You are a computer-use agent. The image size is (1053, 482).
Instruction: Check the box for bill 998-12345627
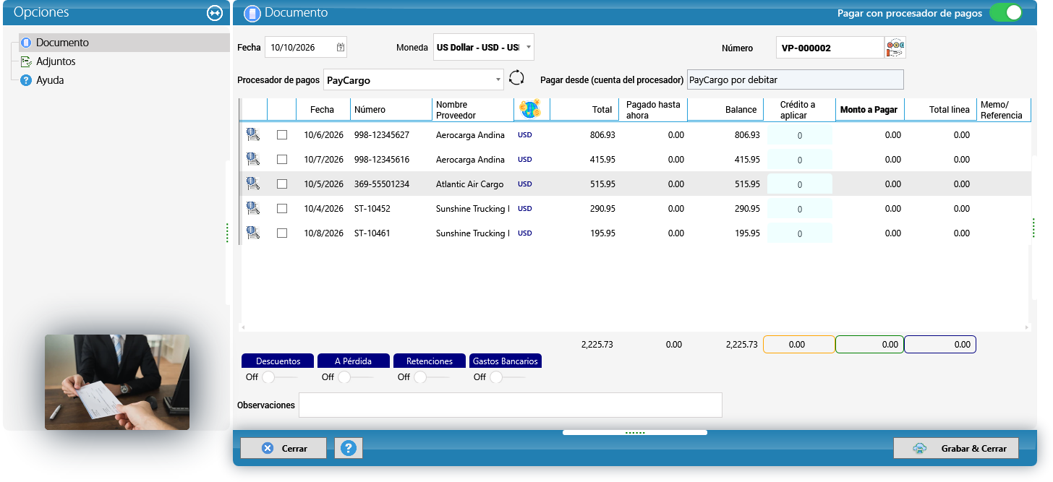(282, 135)
